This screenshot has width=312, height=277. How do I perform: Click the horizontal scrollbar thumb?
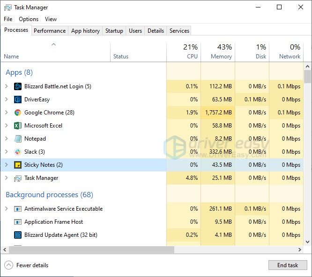pyautogui.click(x=91, y=249)
